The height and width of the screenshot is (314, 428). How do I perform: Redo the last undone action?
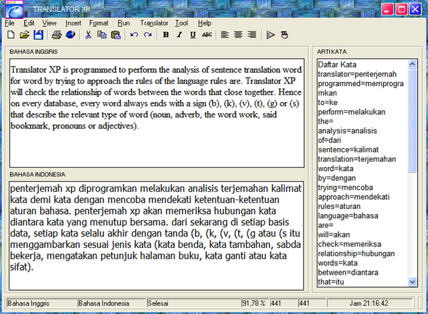coord(148,35)
